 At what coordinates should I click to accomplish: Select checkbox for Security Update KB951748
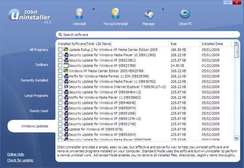[x=60, y=124]
